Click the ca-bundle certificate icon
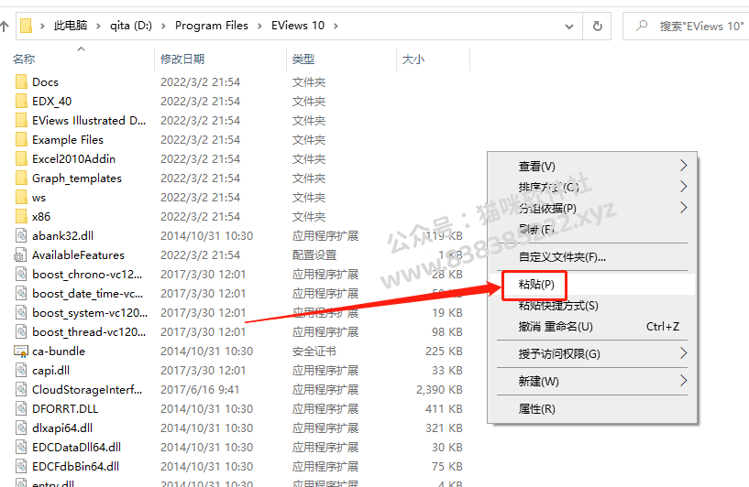The width and height of the screenshot is (749, 487). 21,352
